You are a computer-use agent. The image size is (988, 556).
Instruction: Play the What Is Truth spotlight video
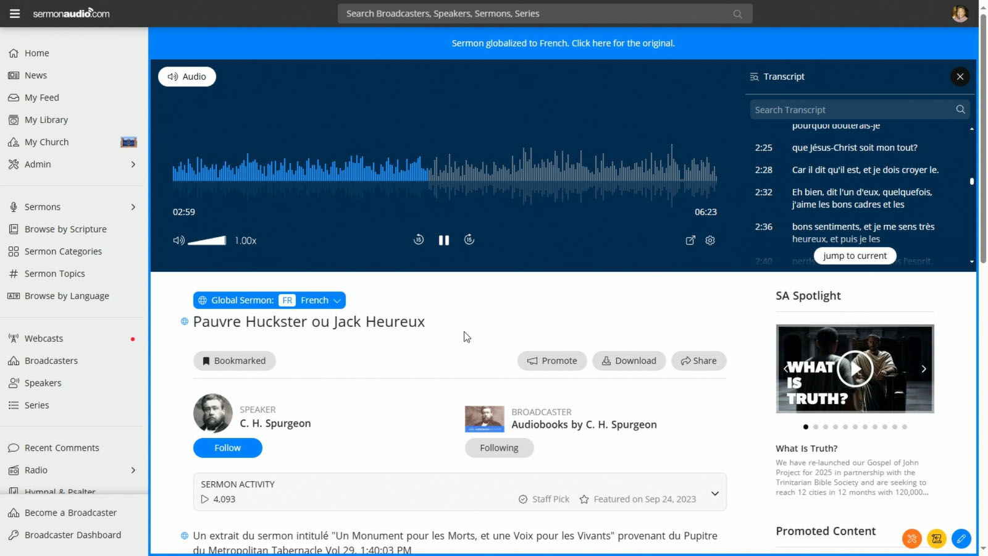click(x=855, y=369)
